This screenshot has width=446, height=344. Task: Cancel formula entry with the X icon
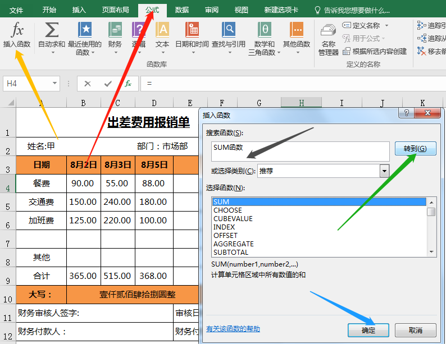pyautogui.click(x=88, y=84)
